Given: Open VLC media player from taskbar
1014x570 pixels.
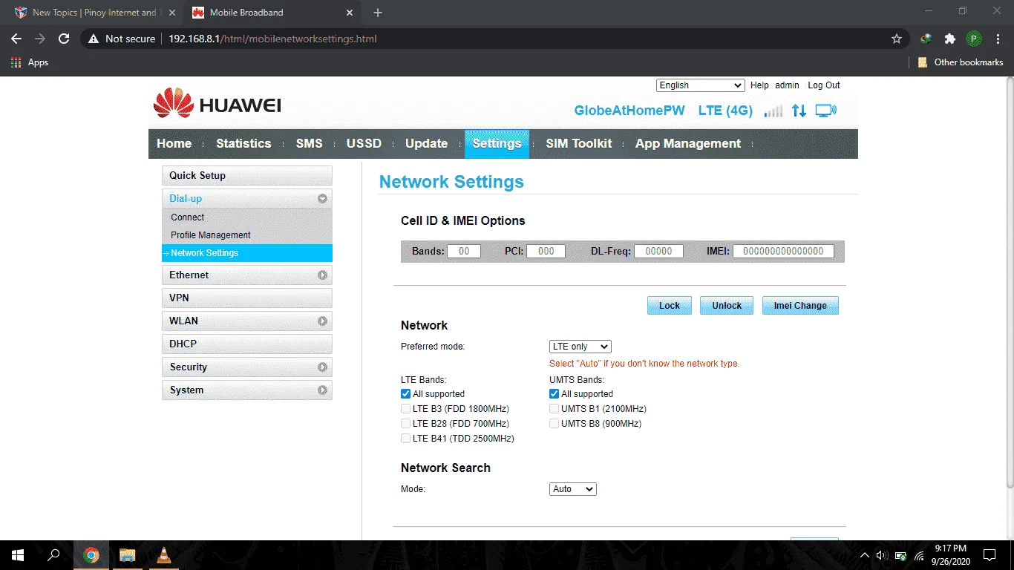Looking at the screenshot, I should [164, 555].
